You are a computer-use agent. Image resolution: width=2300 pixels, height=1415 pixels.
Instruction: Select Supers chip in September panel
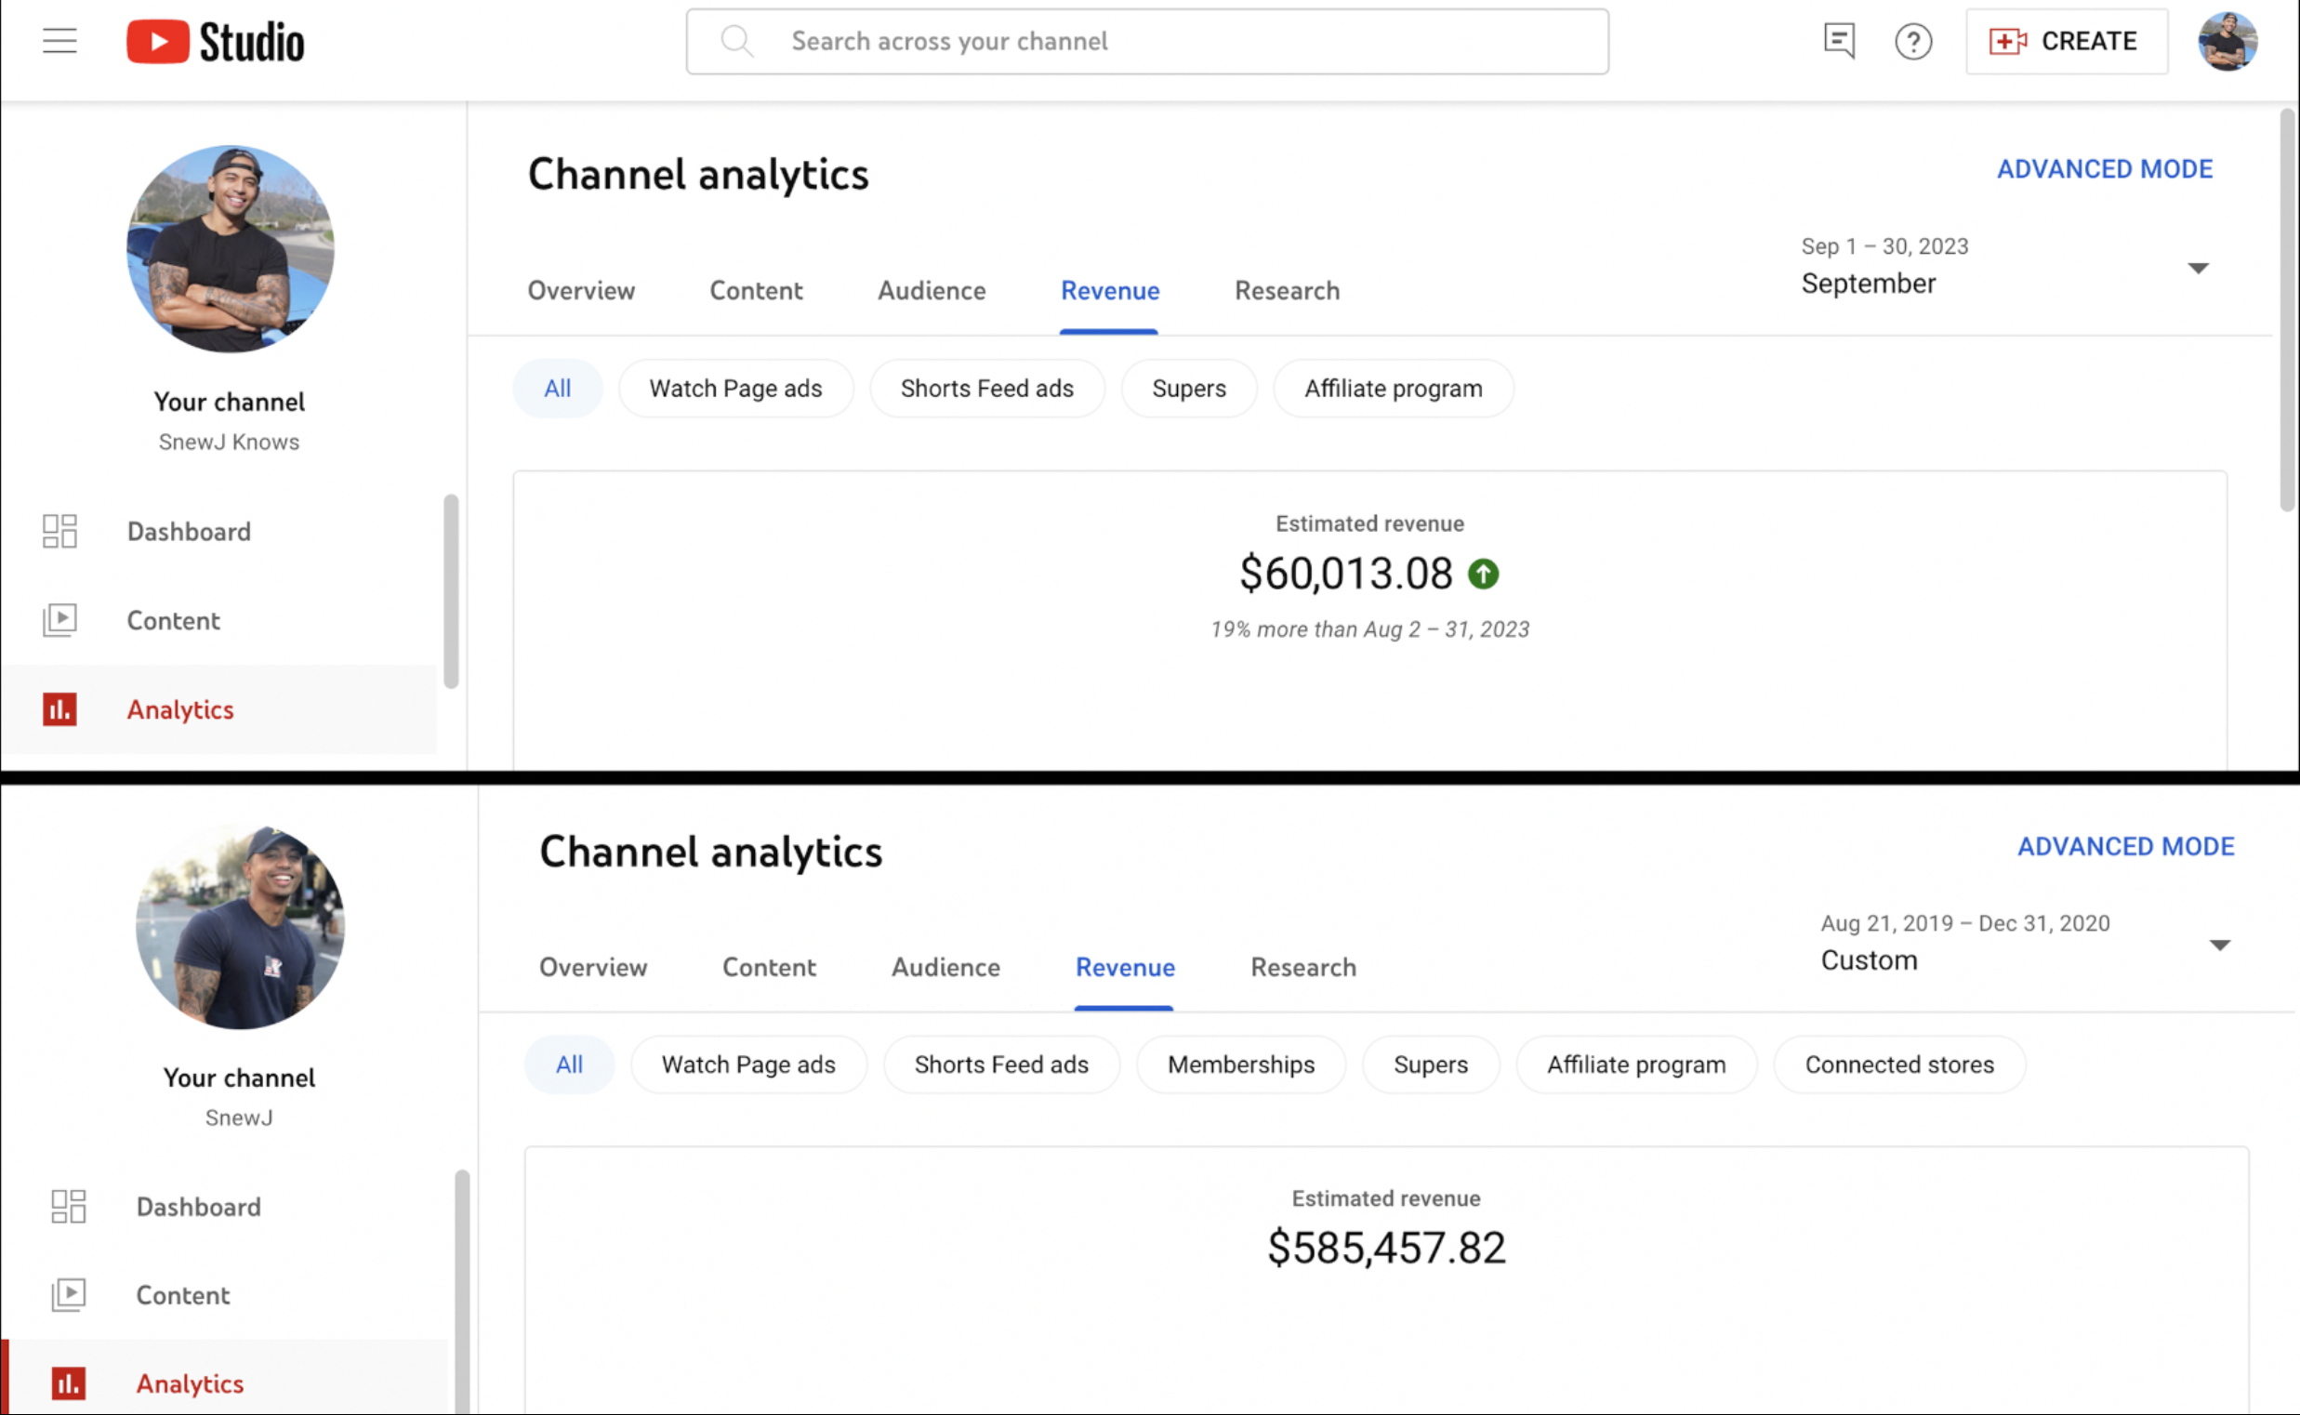[x=1188, y=389]
